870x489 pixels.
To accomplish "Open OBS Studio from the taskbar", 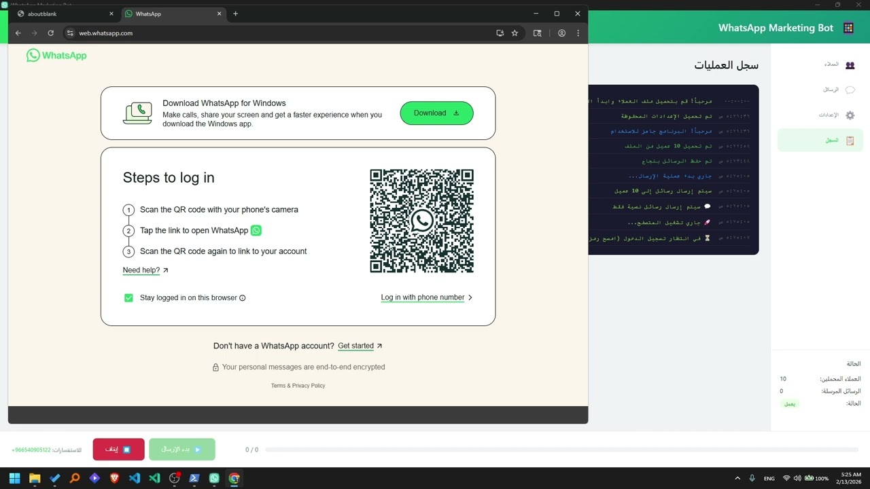I will pyautogui.click(x=175, y=478).
